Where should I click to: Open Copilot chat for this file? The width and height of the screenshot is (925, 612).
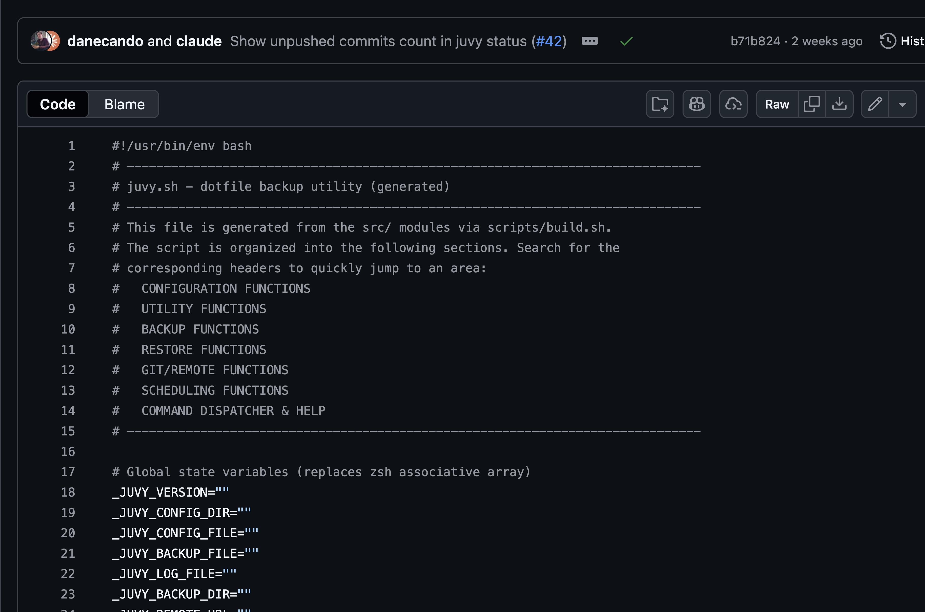(696, 104)
